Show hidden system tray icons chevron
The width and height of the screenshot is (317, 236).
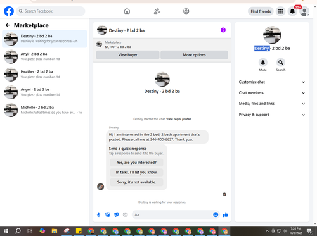click(267, 231)
